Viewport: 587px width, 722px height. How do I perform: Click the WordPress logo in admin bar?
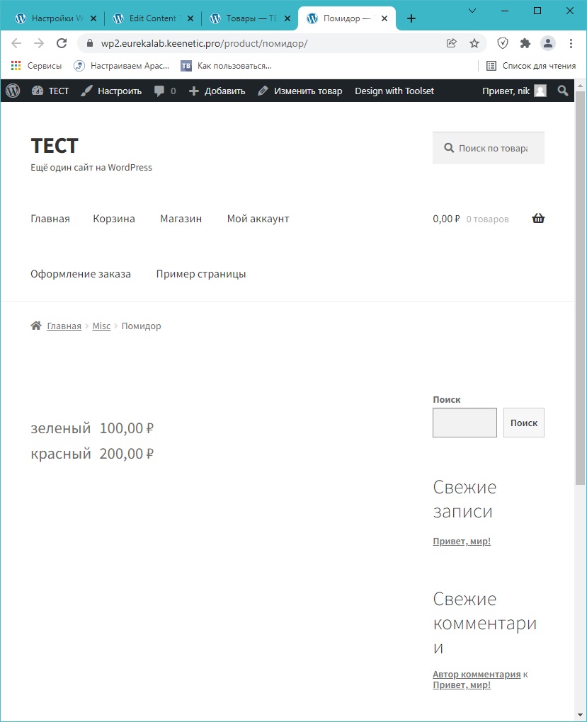coord(13,91)
